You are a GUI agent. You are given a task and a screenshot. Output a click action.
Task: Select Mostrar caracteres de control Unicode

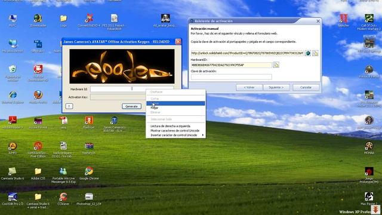175,131
